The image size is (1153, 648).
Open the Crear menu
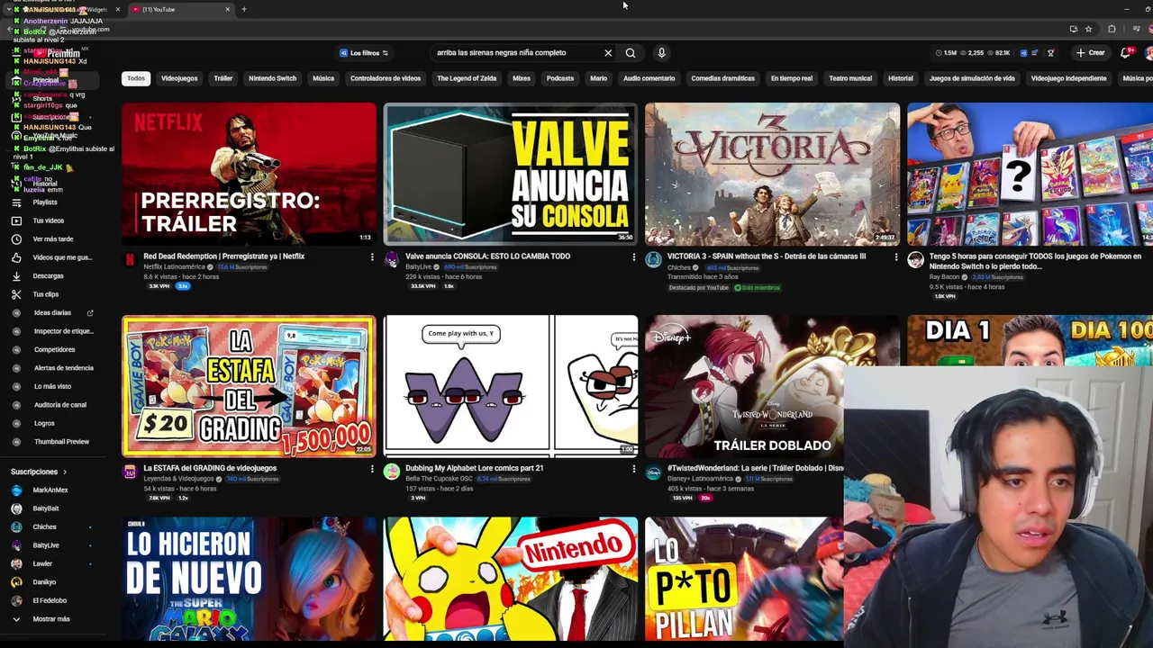[x=1090, y=53]
